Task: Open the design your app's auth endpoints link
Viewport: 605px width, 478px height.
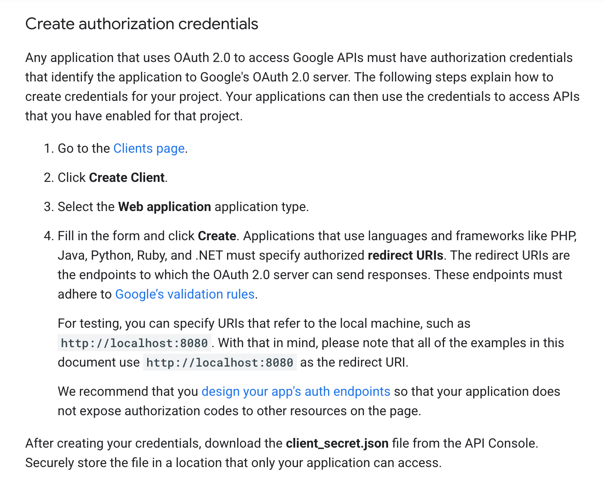Action: [296, 391]
